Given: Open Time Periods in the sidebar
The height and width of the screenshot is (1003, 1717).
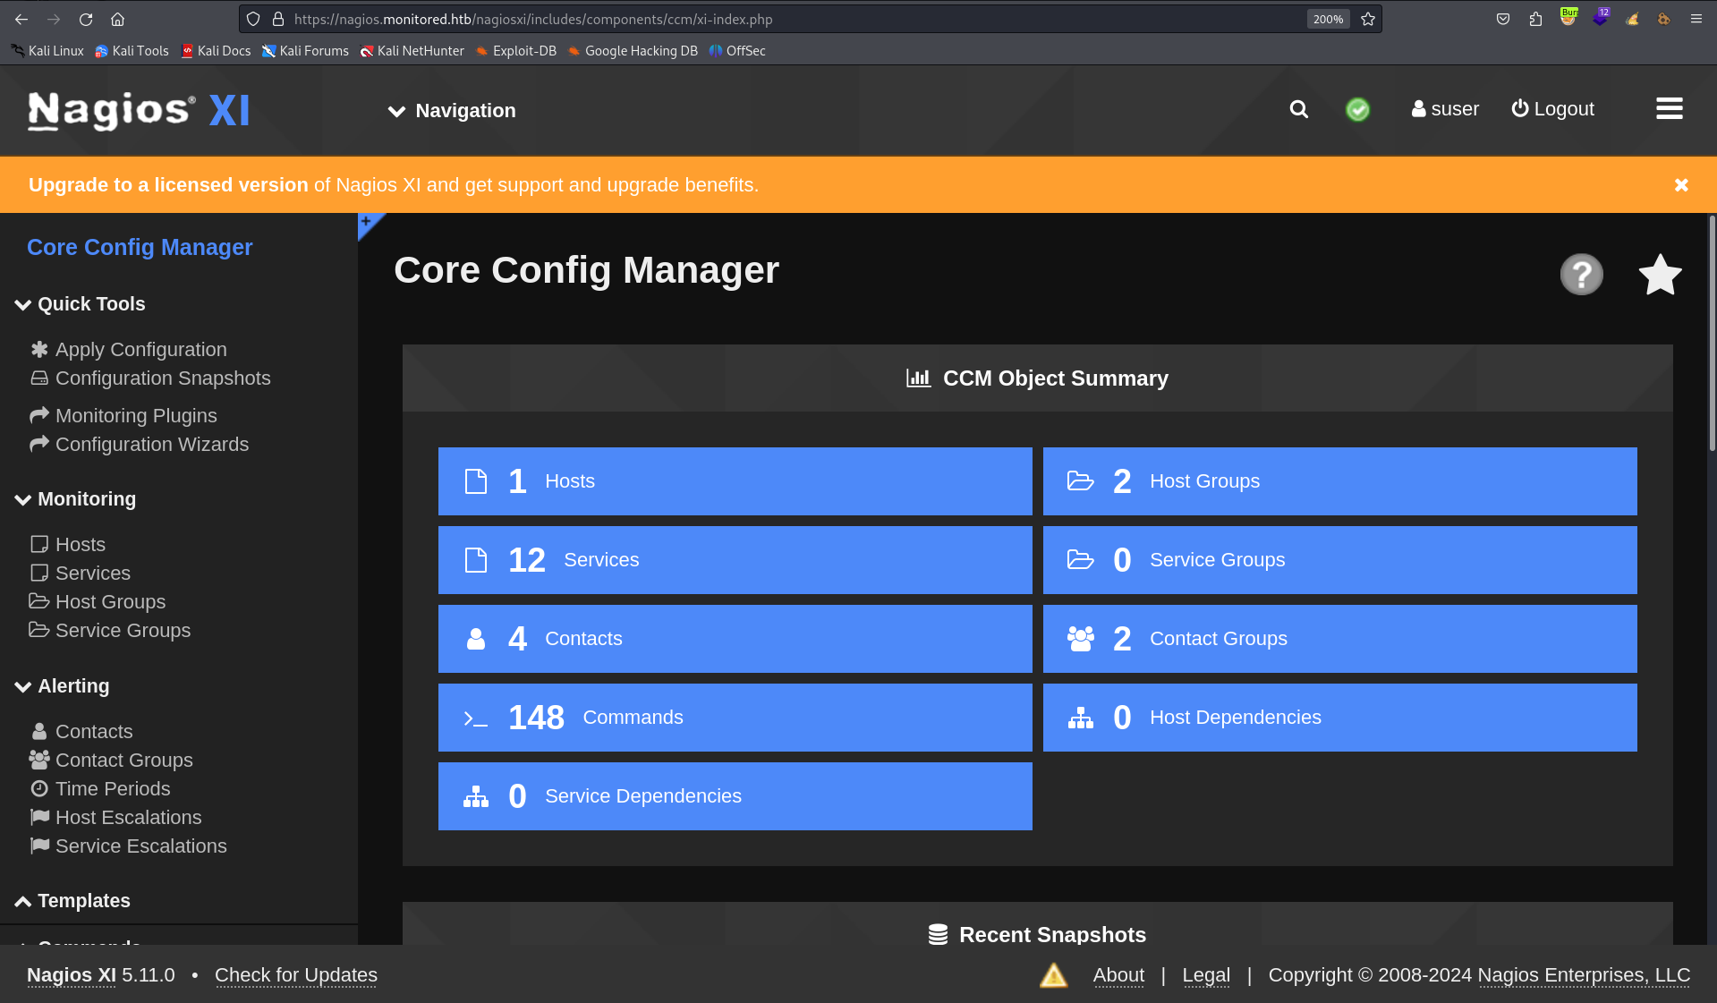Looking at the screenshot, I should pyautogui.click(x=100, y=789).
